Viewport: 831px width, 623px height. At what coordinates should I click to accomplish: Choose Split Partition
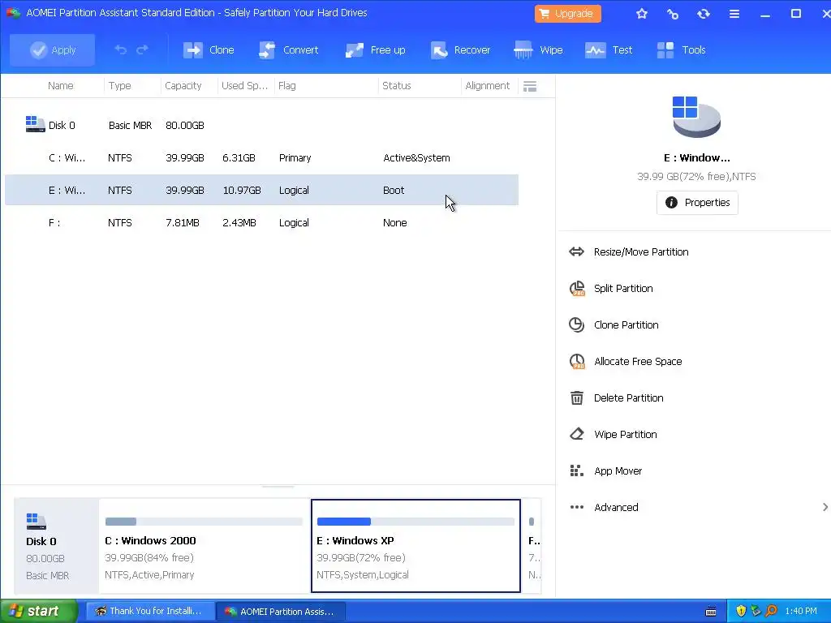(x=623, y=289)
